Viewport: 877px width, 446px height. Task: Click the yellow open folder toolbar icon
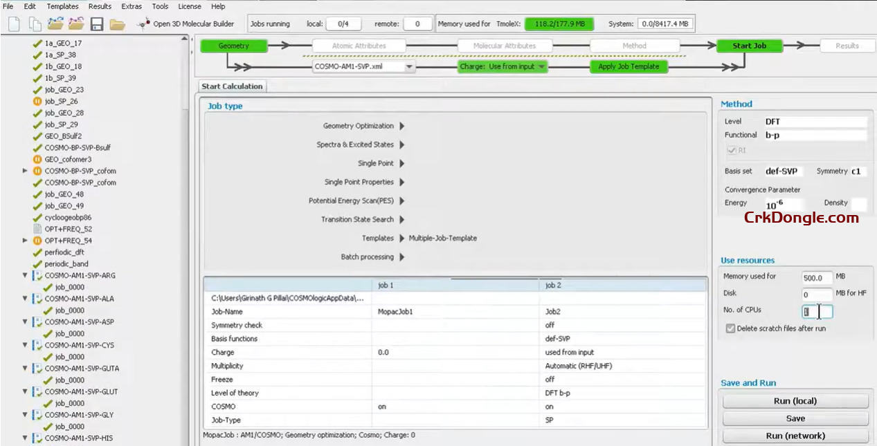[x=117, y=24]
